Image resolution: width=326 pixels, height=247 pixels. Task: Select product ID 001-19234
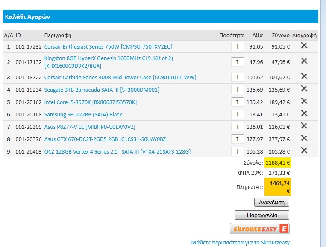[x=29, y=90]
